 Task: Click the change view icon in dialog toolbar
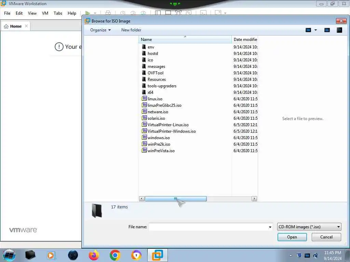tap(308, 30)
